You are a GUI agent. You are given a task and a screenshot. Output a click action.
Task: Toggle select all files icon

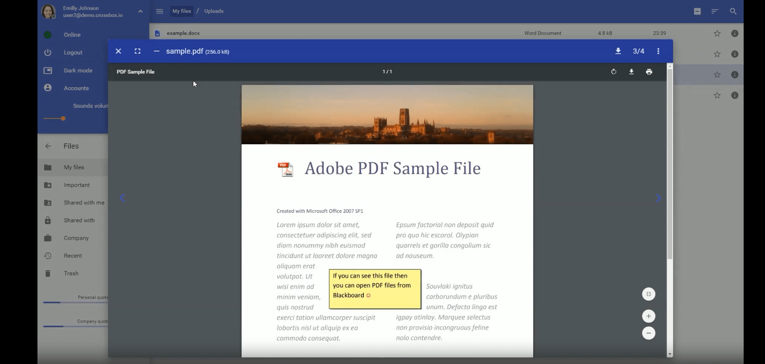pyautogui.click(x=697, y=11)
